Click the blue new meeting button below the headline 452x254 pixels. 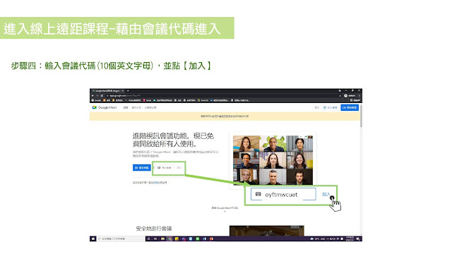[141, 168]
